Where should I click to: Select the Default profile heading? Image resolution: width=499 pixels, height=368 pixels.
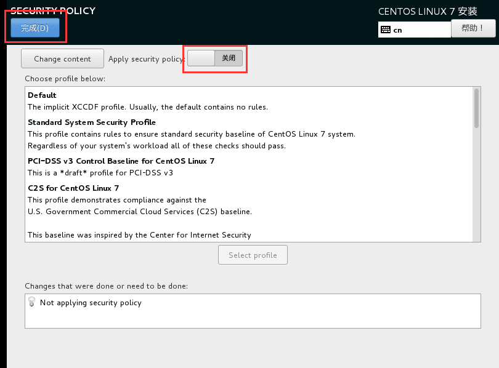[x=42, y=95]
